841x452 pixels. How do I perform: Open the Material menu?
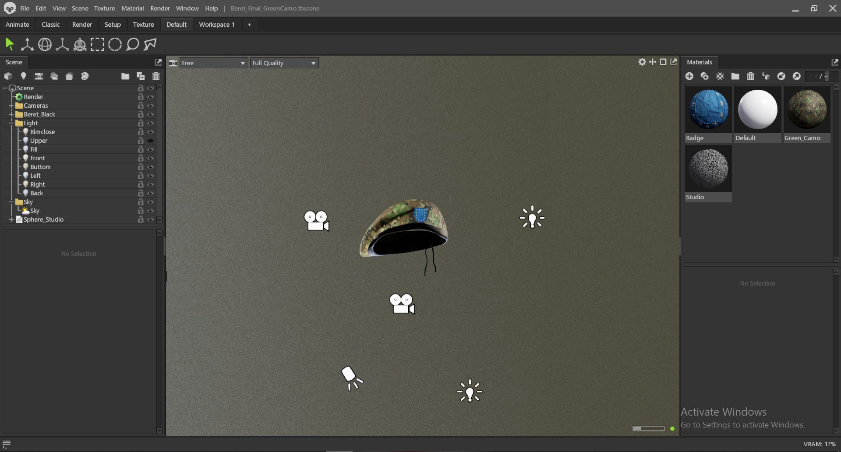(x=132, y=8)
